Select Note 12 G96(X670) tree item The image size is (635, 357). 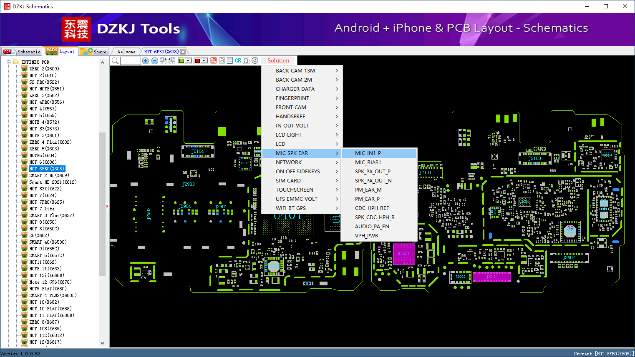coord(50,282)
